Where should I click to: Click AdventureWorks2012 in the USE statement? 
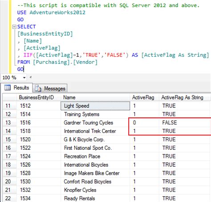point(57,12)
